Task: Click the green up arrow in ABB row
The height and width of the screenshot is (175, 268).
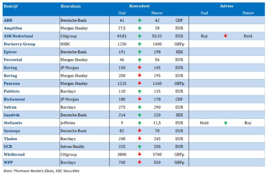Action: point(140,20)
